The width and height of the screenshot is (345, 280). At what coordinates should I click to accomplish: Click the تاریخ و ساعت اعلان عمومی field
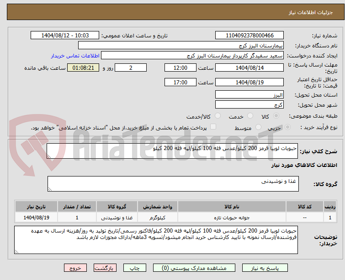(65, 36)
